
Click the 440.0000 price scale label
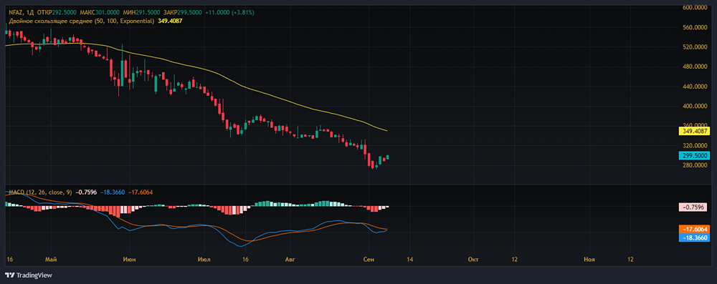click(695, 87)
